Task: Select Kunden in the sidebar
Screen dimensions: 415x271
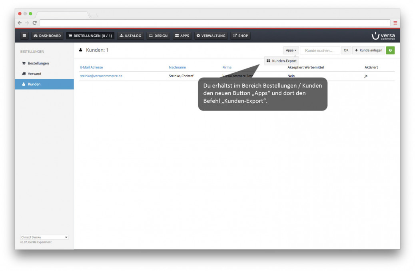Action: pyautogui.click(x=44, y=84)
